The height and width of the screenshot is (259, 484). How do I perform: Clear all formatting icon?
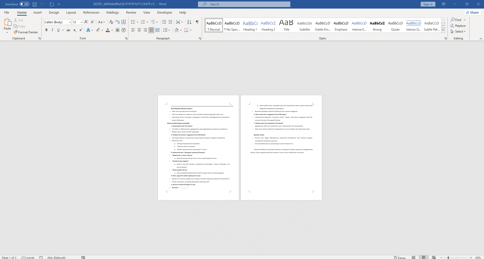(x=111, y=22)
